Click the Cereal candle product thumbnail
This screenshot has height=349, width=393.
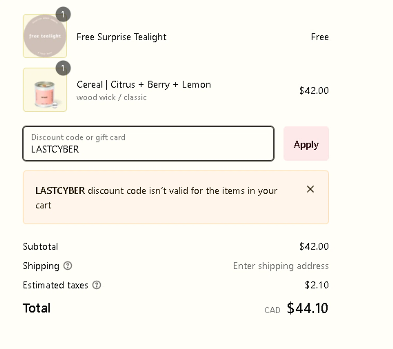pyautogui.click(x=45, y=90)
